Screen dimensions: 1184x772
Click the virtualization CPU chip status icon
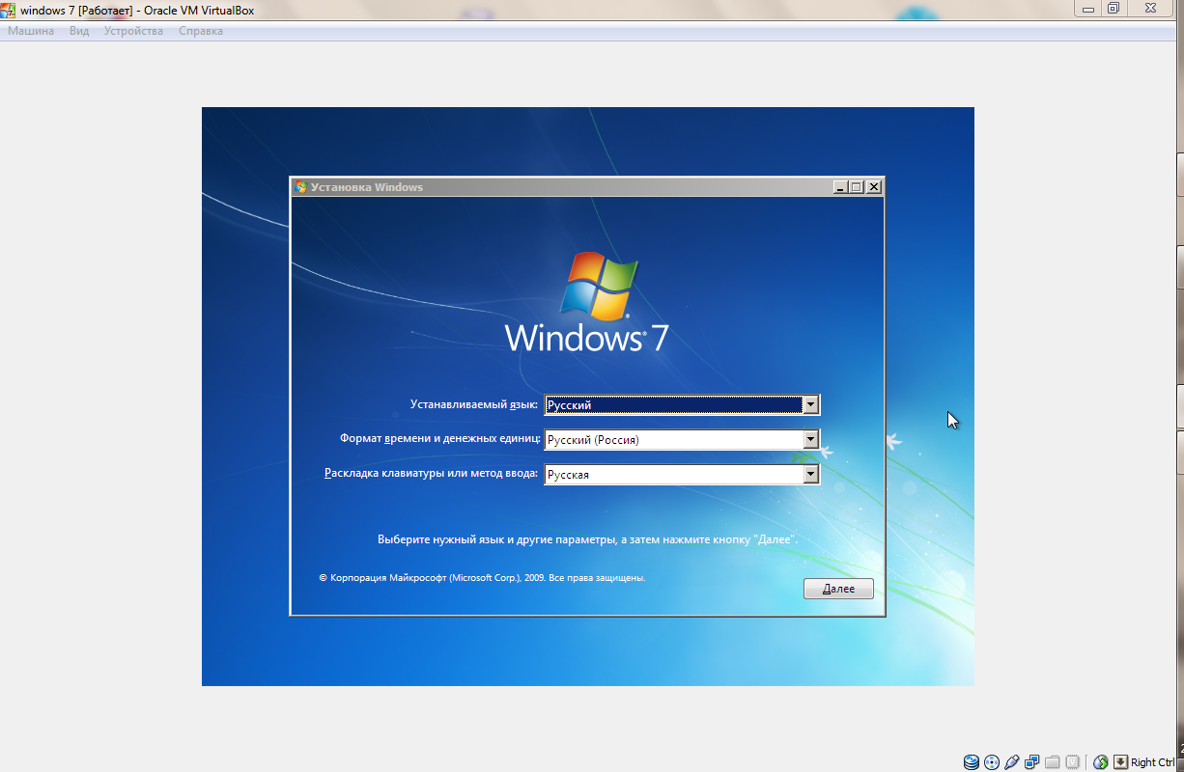point(1073,762)
